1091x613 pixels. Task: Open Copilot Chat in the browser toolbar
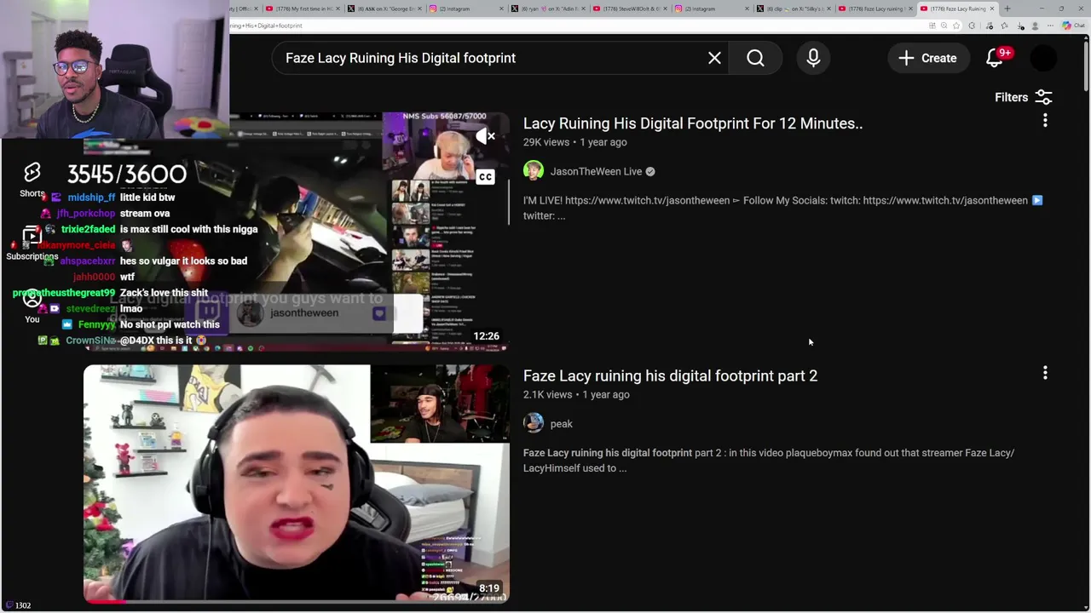(x=1073, y=26)
